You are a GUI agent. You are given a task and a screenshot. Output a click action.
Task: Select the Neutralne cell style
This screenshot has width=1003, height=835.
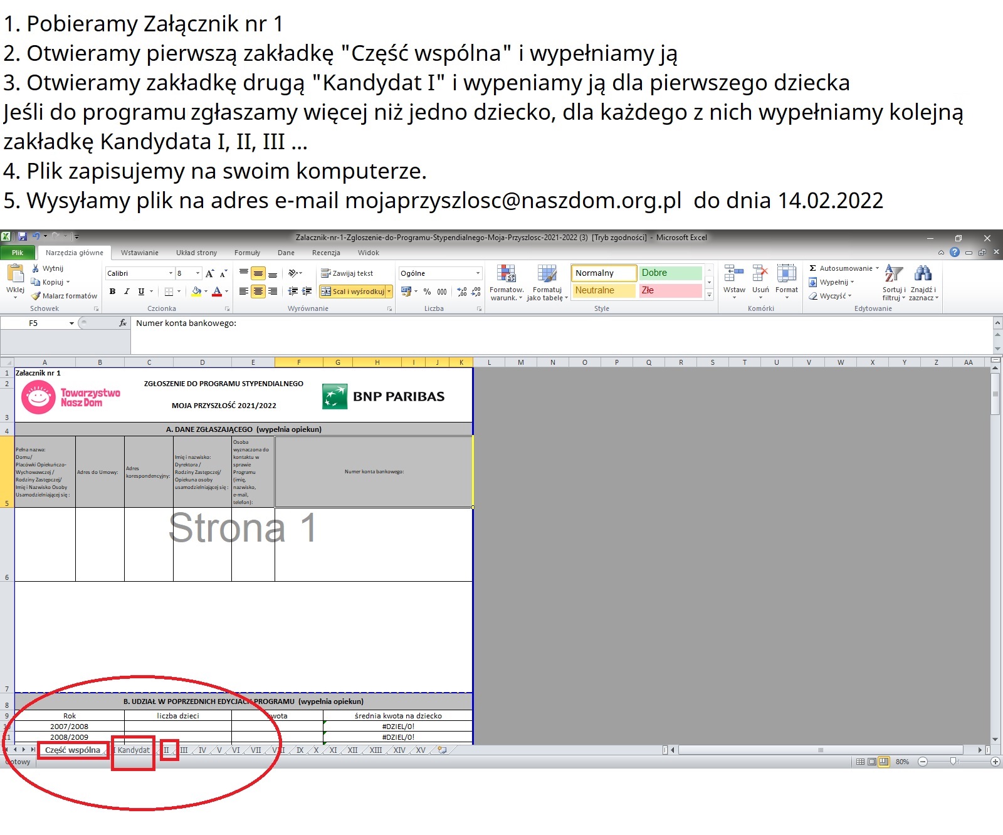pos(604,291)
